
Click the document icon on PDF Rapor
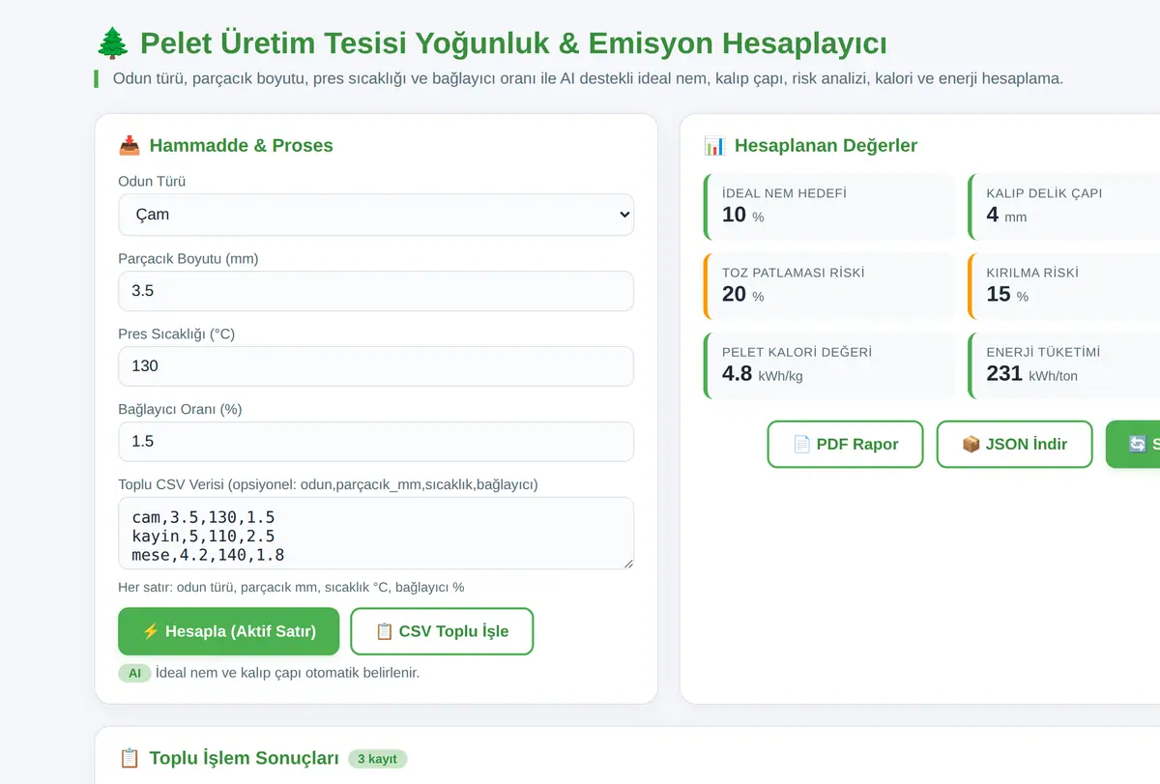point(801,445)
